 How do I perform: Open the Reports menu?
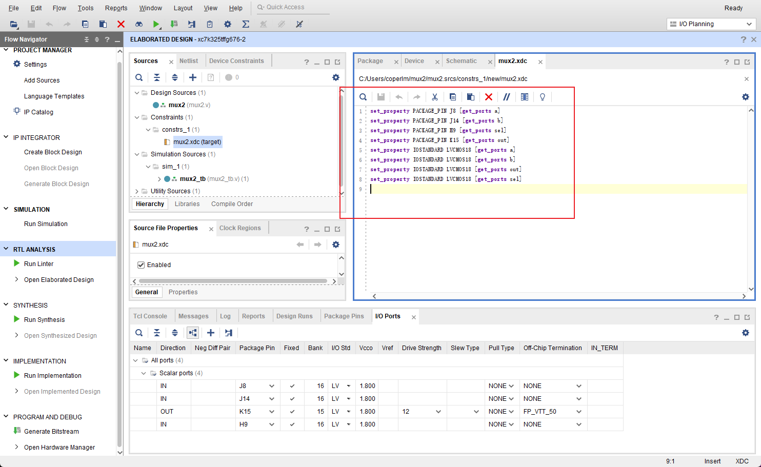[116, 8]
